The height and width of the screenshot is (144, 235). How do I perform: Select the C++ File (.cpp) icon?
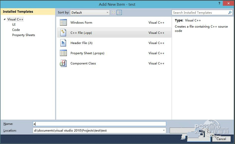pos(63,33)
